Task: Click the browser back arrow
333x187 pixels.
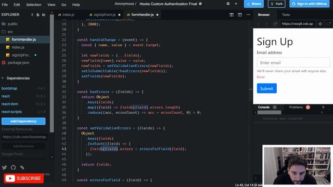Action: (x=259, y=24)
